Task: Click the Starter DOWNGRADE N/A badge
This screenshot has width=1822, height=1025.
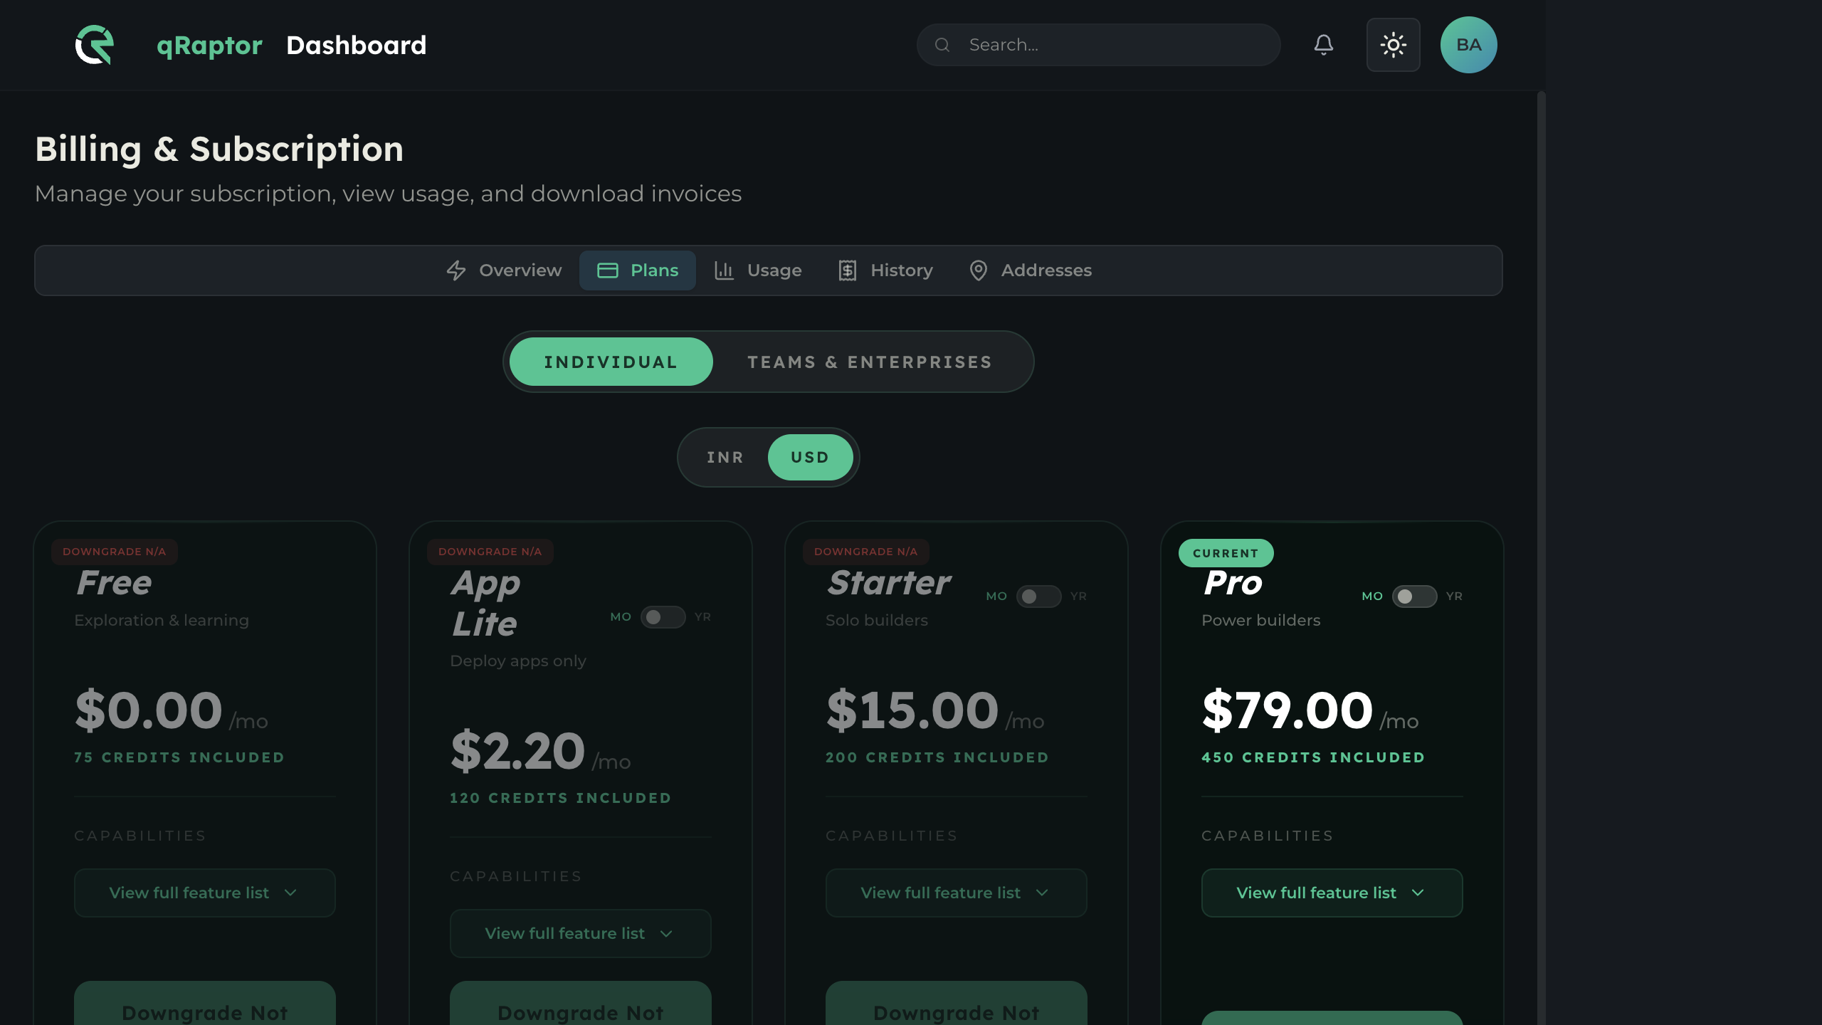Action: coord(865,552)
